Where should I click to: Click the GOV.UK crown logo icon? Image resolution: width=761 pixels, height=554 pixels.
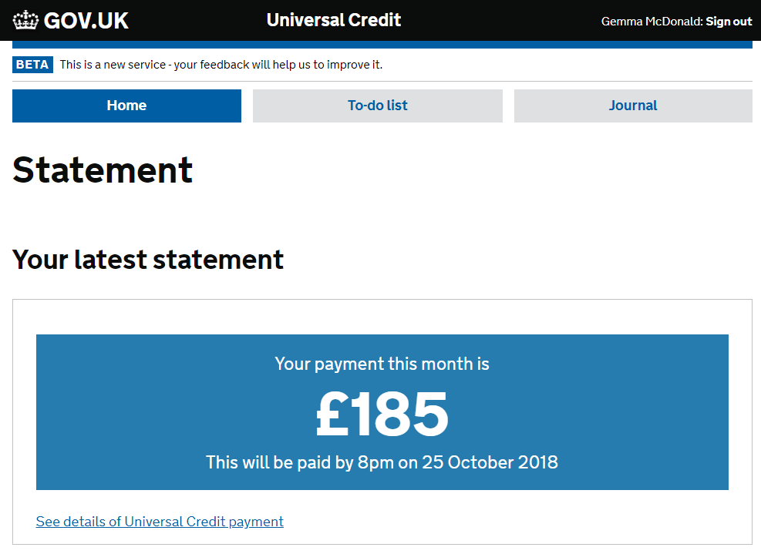[x=25, y=20]
